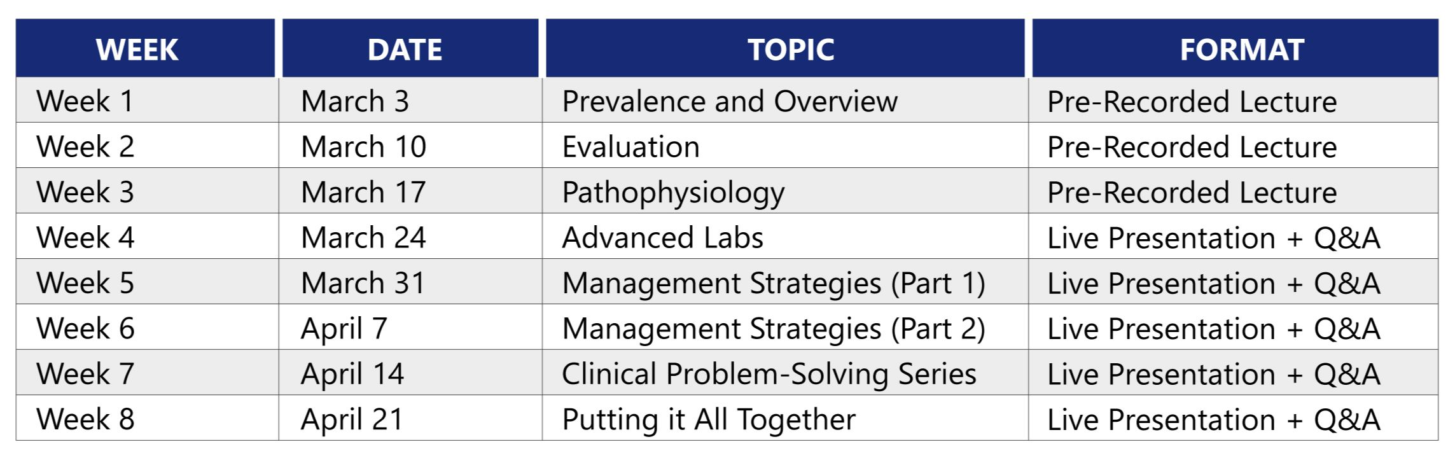Click the WEEK column header
Image resolution: width=1455 pixels, height=458 pixels.
tap(146, 48)
